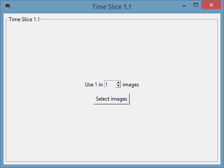Click the red X button in the title bar
The image size is (224, 168).
pyautogui.click(x=211, y=5)
